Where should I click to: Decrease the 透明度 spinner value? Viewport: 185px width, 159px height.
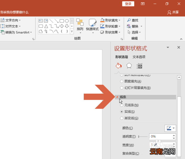coord(174,138)
